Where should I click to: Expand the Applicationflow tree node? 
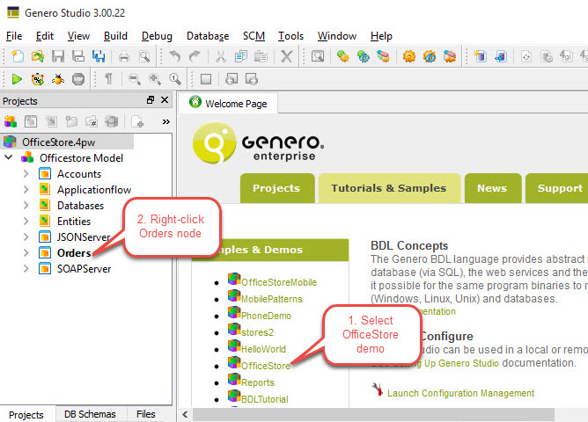(x=26, y=190)
